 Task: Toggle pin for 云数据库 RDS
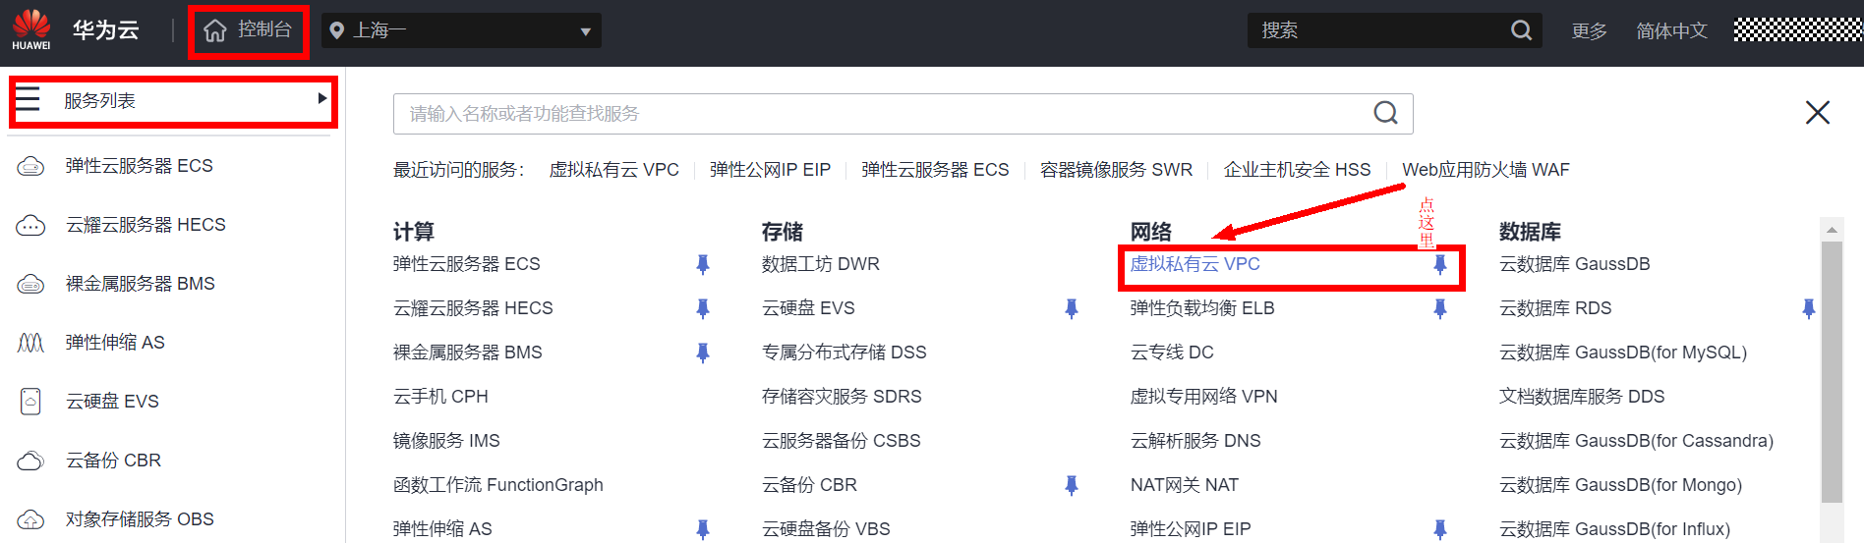tap(1809, 308)
